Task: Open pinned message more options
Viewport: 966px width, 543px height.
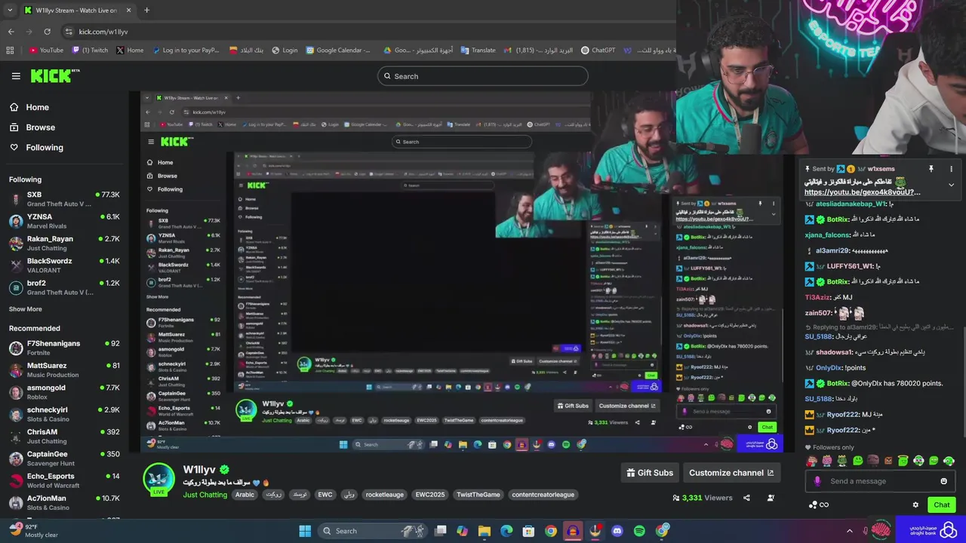Action: [951, 169]
